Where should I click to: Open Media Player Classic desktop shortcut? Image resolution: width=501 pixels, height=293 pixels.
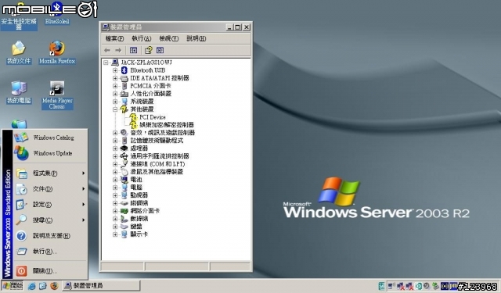pos(57,95)
